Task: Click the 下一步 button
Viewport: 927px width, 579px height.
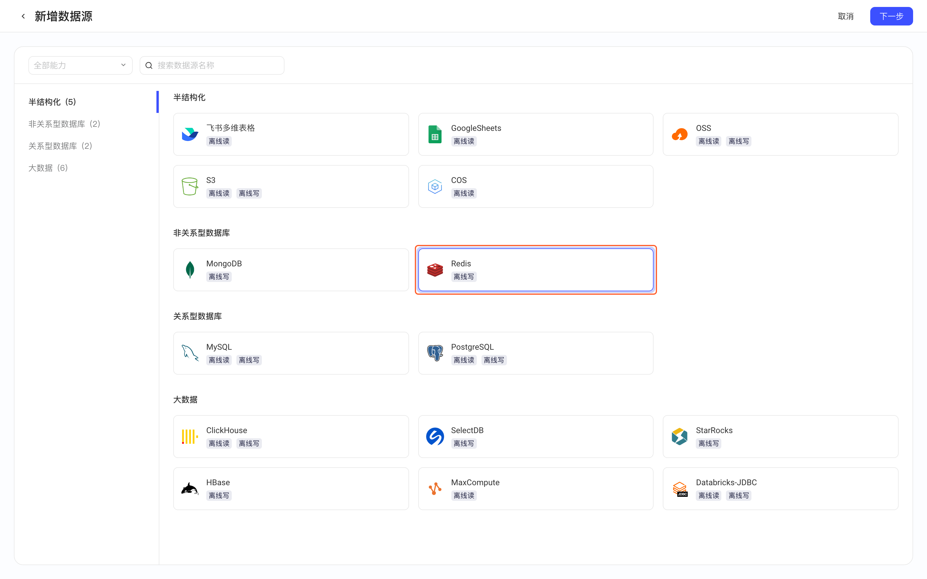Action: [891, 16]
